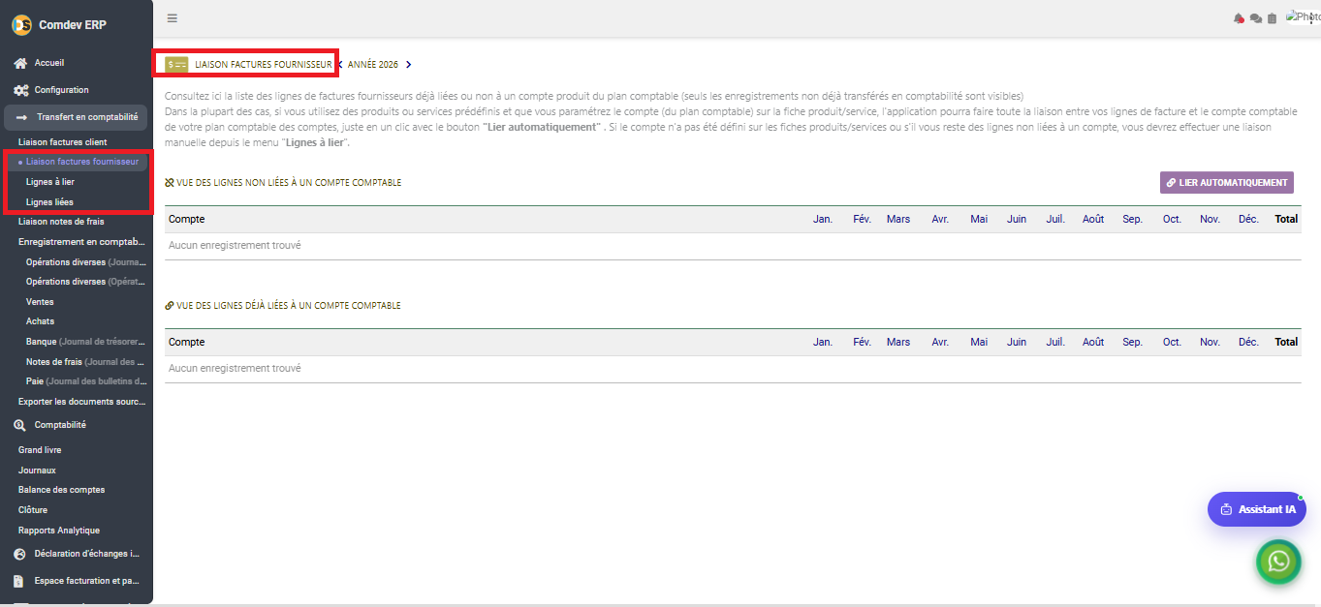Go to previous year with left chevron

(x=340, y=65)
